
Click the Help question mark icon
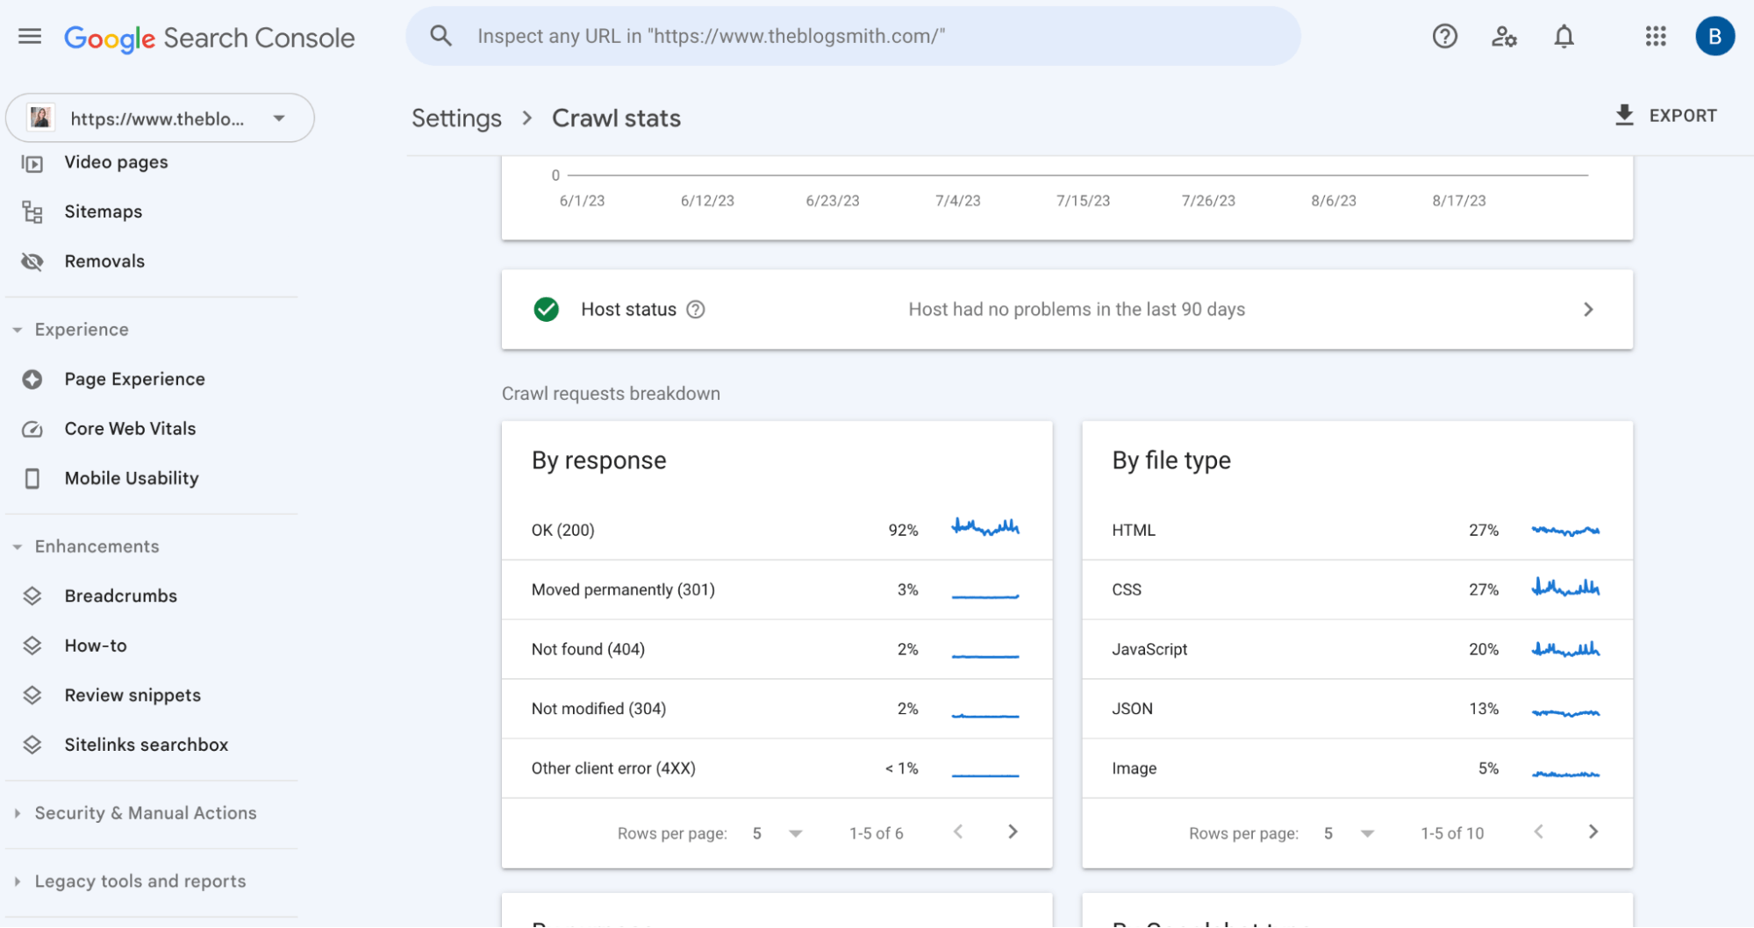click(x=1444, y=37)
